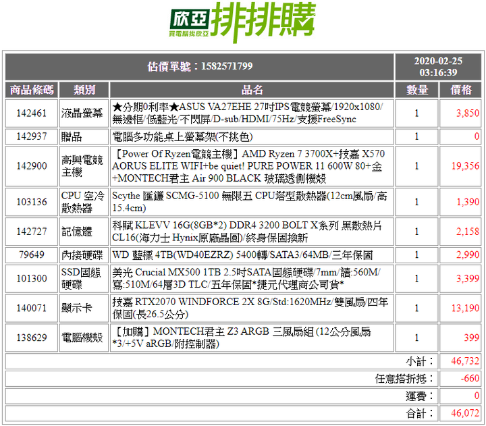486x426 pixels.
Task: Click the 合計 label
Action: [x=420, y=413]
